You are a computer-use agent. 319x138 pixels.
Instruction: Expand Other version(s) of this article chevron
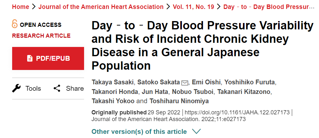(x=196, y=132)
